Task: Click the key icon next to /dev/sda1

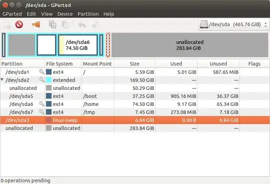Action: [x=41, y=71]
